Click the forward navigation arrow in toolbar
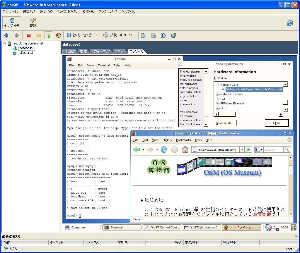 (17, 35)
